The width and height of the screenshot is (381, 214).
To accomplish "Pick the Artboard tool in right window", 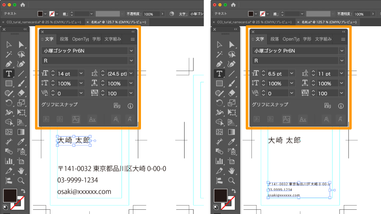I will coord(232,161).
